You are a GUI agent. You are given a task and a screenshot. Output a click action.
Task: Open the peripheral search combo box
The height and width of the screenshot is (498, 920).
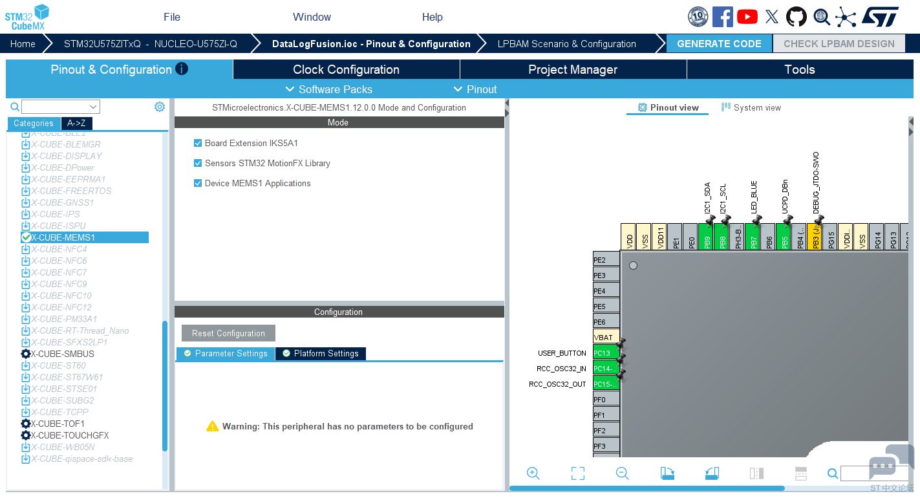(61, 107)
